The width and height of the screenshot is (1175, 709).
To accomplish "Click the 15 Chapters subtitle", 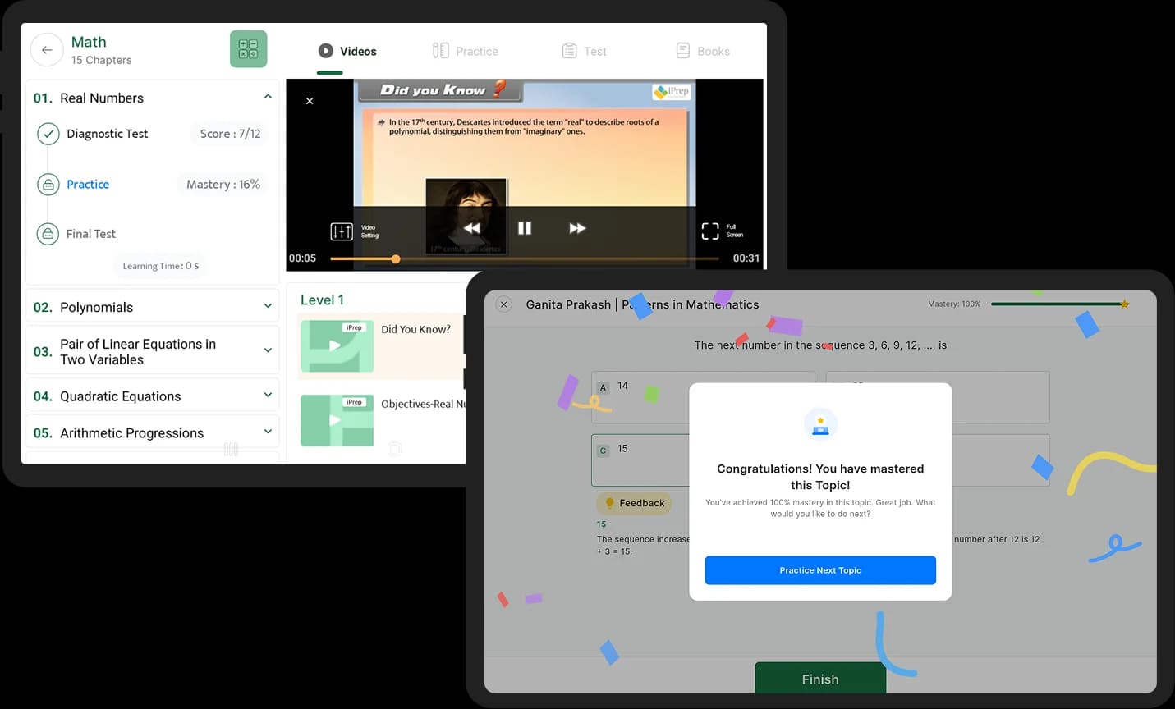I will [102, 60].
